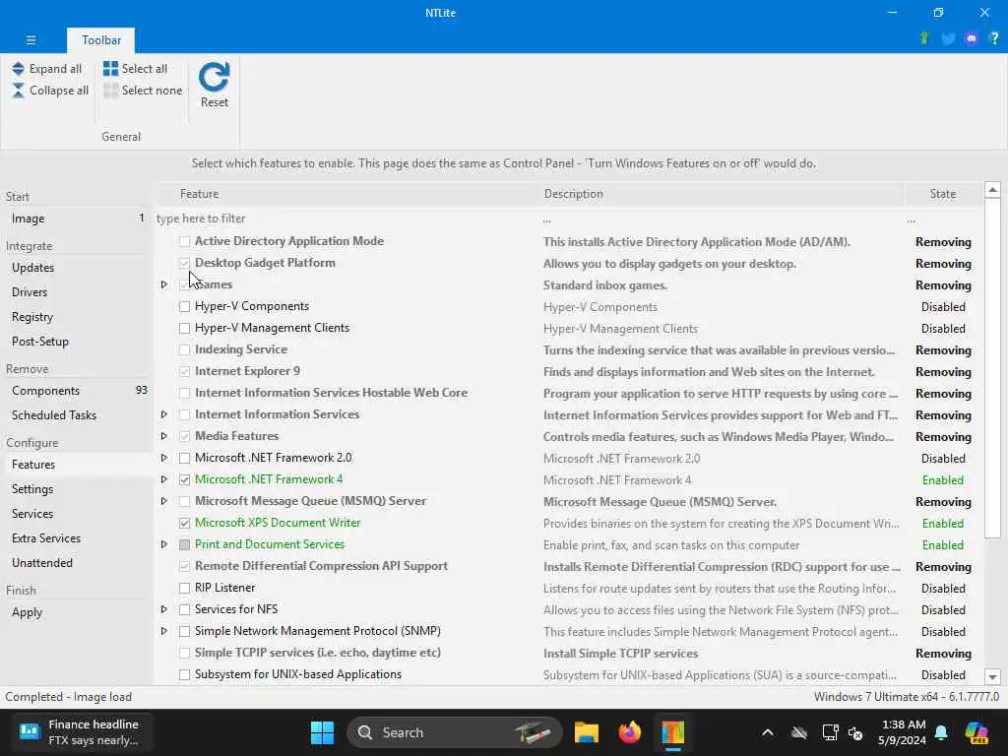
Task: Go to the Settings page
Action: [76, 489]
